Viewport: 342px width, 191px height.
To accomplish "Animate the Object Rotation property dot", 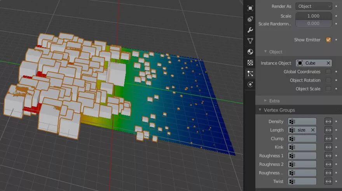I will (x=336, y=80).
